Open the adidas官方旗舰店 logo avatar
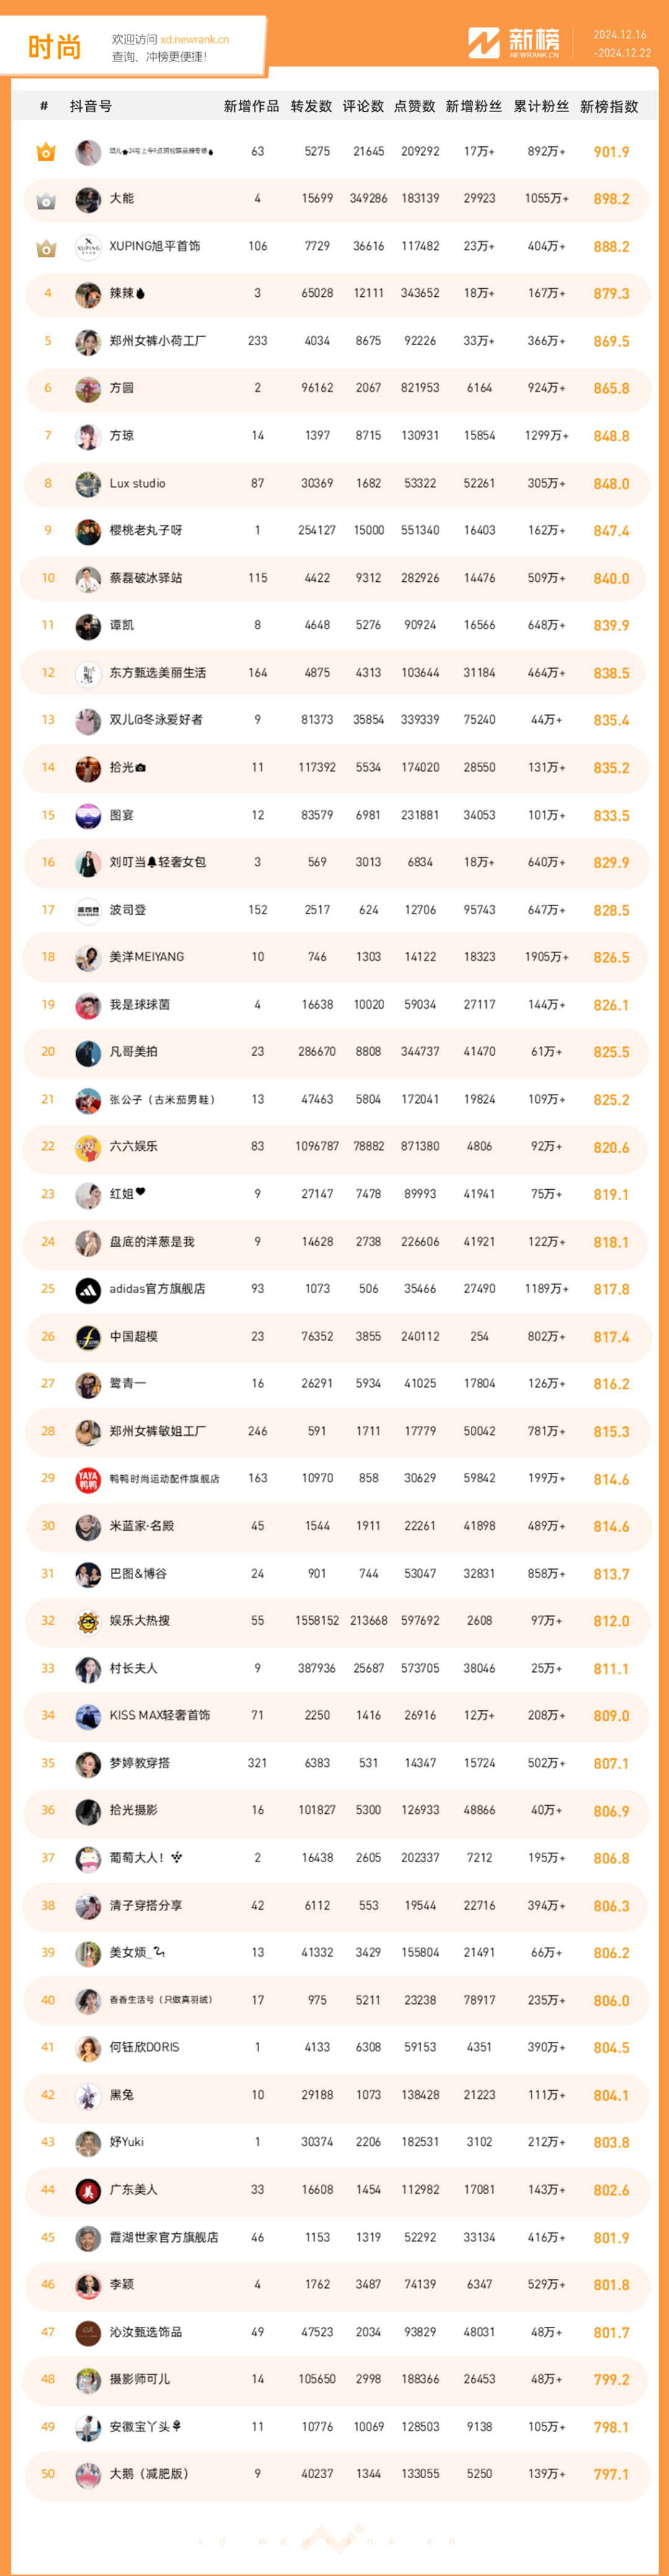Screen dimensions: 669x2576 coord(88,1290)
